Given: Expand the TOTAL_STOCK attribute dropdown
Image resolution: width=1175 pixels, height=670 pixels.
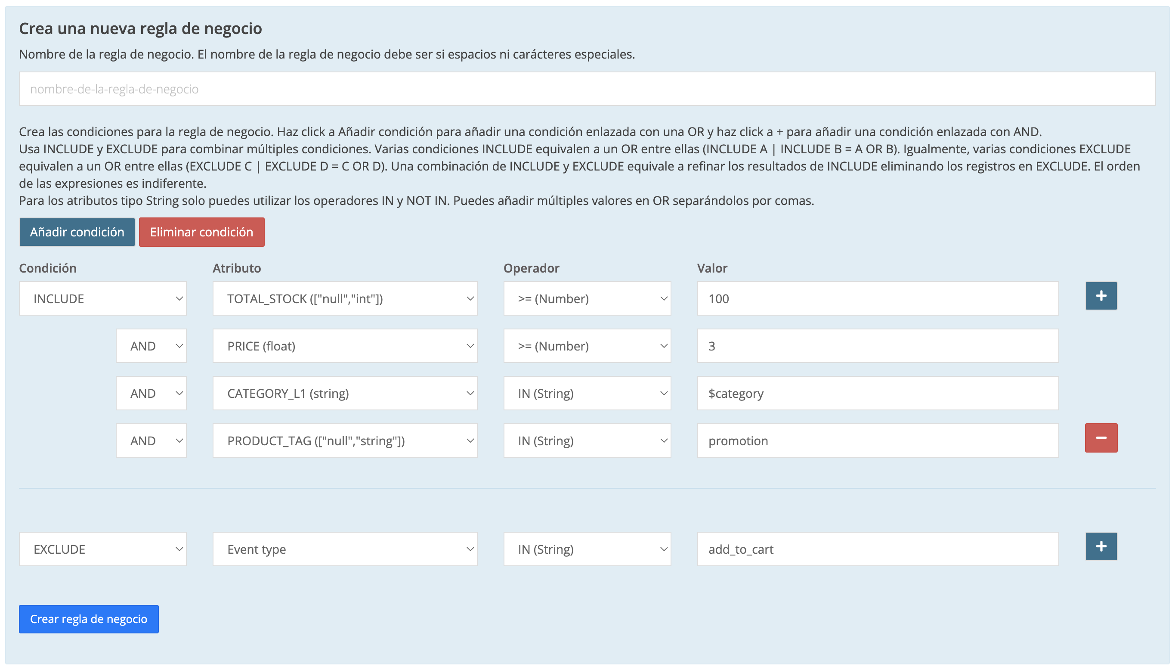Looking at the screenshot, I should click(x=344, y=299).
